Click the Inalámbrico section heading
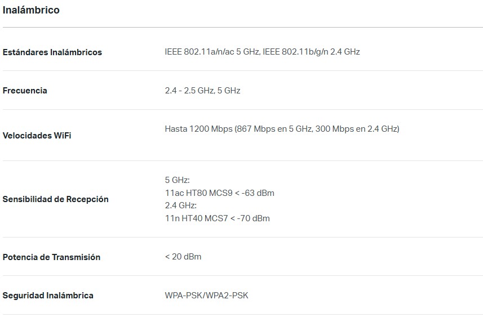The height and width of the screenshot is (322, 483). (x=31, y=10)
